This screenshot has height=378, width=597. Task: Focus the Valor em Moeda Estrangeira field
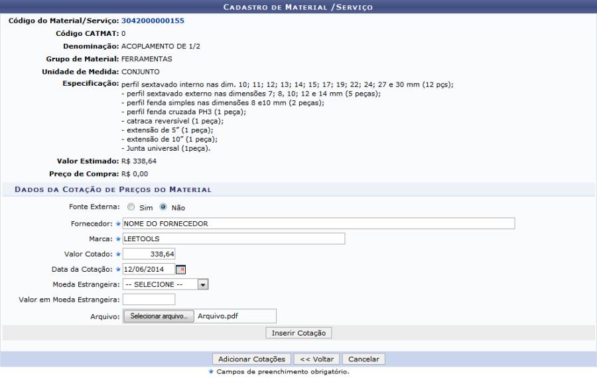point(149,300)
